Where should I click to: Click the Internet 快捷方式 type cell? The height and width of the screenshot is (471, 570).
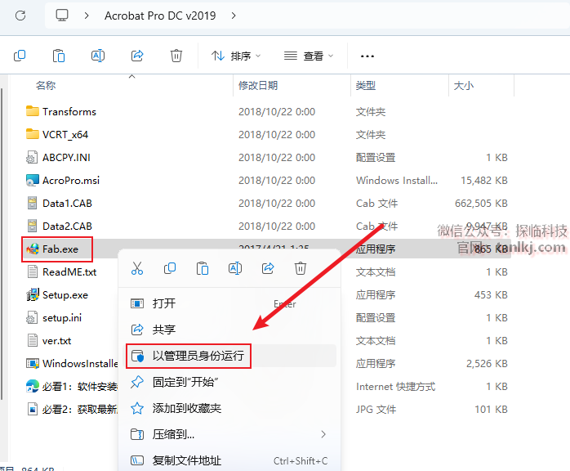pos(395,386)
